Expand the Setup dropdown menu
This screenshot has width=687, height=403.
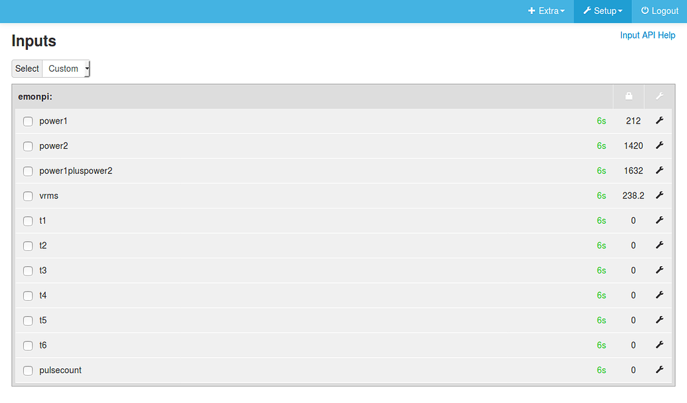(603, 11)
